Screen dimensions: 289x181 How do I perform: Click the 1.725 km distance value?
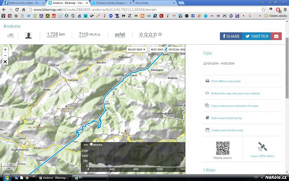pos(56,34)
